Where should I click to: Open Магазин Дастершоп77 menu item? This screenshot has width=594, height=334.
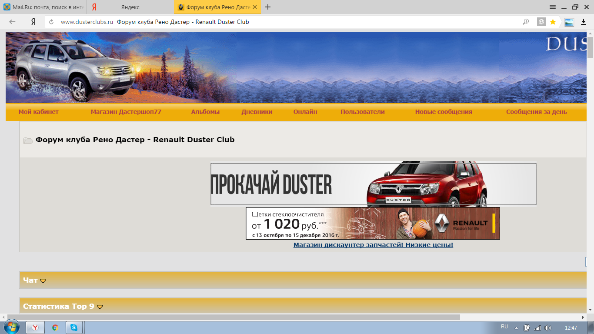(126, 112)
